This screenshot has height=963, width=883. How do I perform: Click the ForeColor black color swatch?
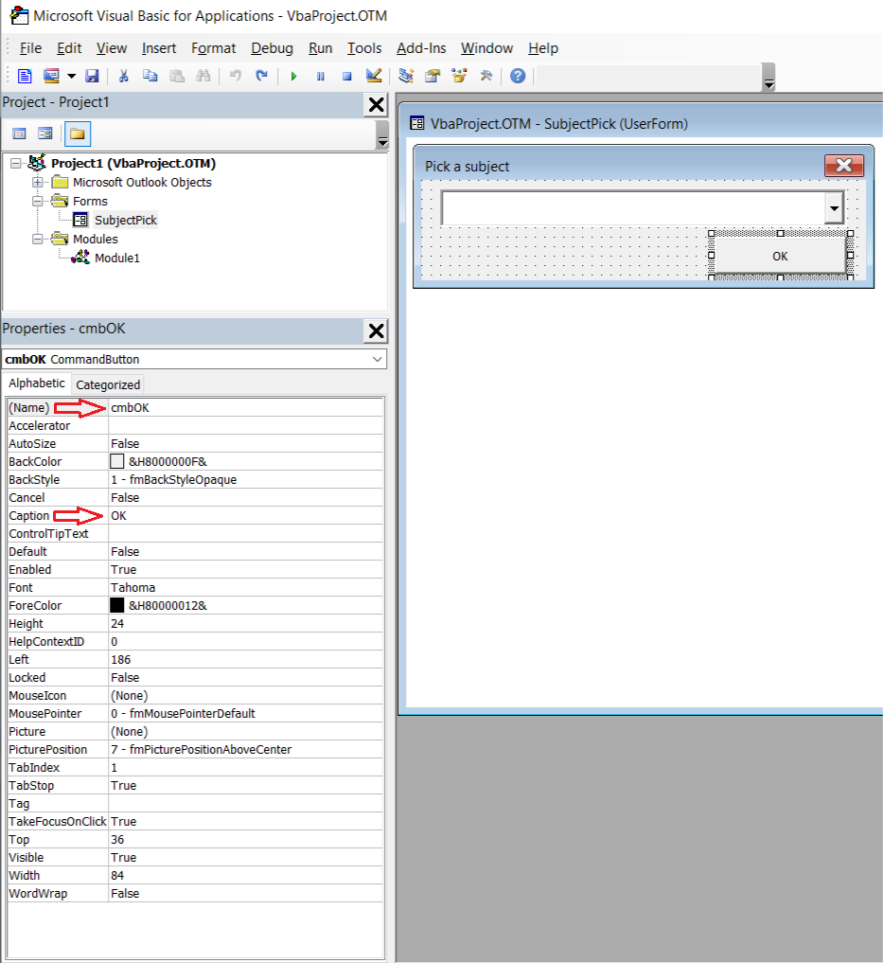tap(116, 606)
